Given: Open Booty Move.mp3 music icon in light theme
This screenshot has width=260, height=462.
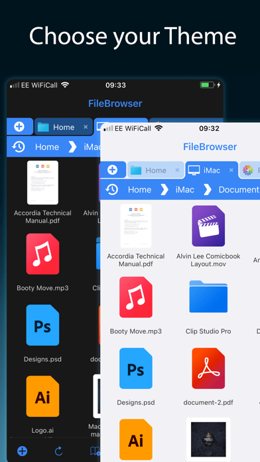Looking at the screenshot, I should tap(136, 297).
